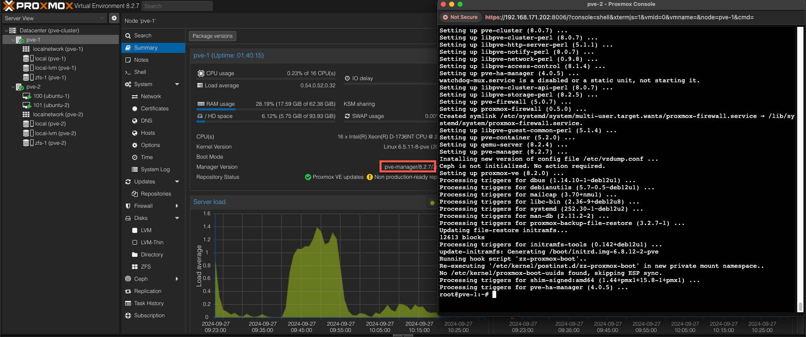Viewport: 806px width, 337px height.
Task: Select local-lvm (pve-2) in the tree
Action: point(55,133)
